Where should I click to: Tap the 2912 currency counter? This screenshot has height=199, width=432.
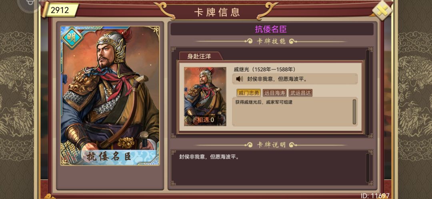point(60,10)
